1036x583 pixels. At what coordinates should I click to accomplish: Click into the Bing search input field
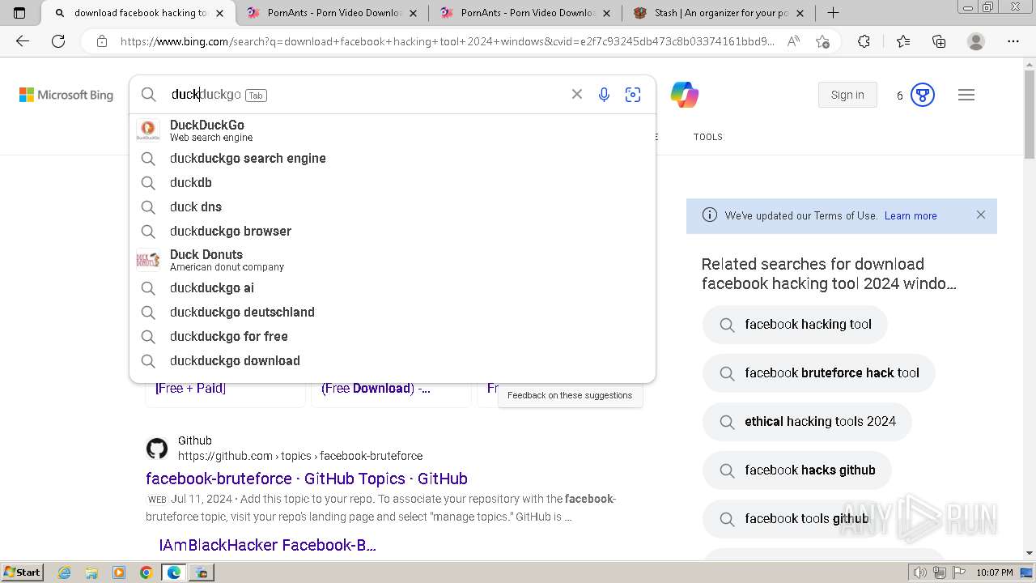coord(364,95)
